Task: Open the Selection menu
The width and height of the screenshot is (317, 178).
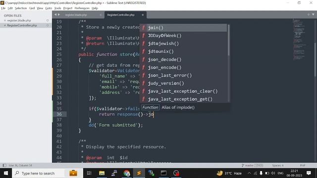Action: (x=21, y=8)
